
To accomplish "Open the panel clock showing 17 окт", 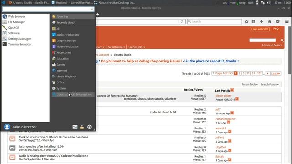I will [282, 3].
